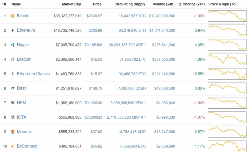This screenshot has width=248, height=153.
Task: Click the Ethereum diamond logo icon
Action: pos(12,30)
